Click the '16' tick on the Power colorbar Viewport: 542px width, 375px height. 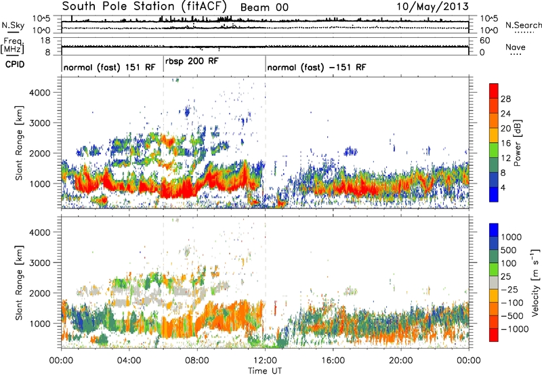[x=505, y=144]
